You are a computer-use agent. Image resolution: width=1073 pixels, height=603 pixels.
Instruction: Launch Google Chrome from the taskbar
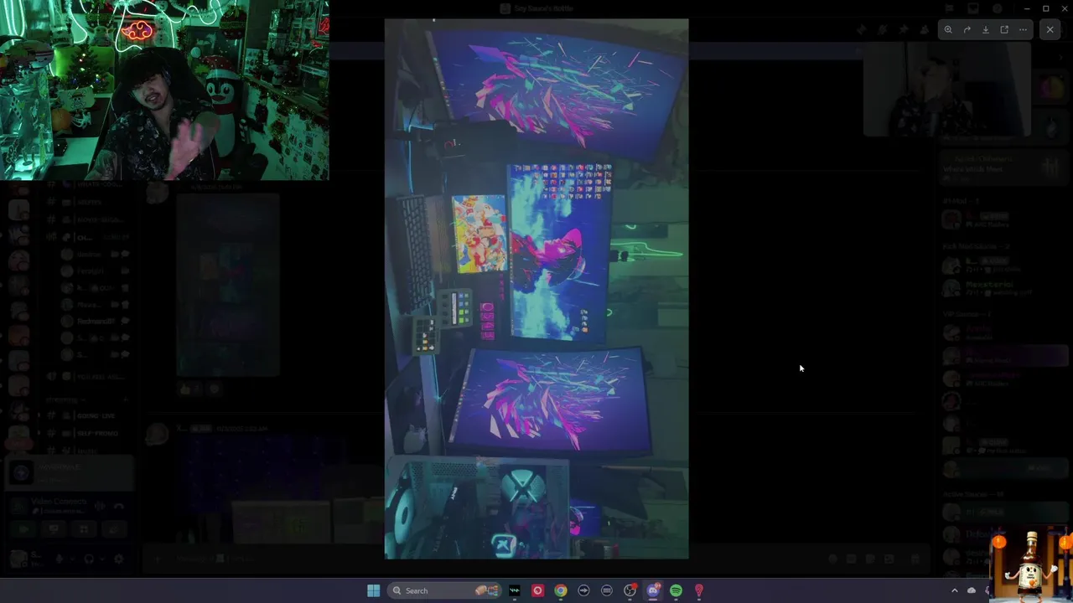pyautogui.click(x=561, y=590)
